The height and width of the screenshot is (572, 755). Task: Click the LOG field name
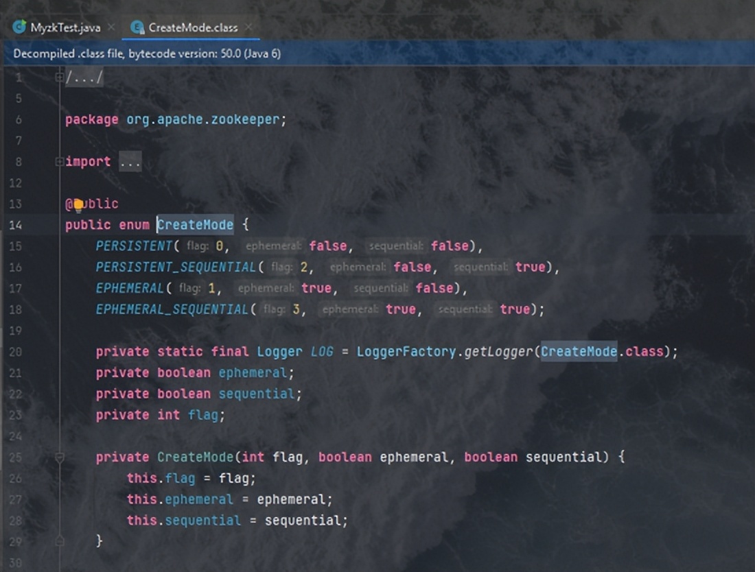[x=322, y=352]
